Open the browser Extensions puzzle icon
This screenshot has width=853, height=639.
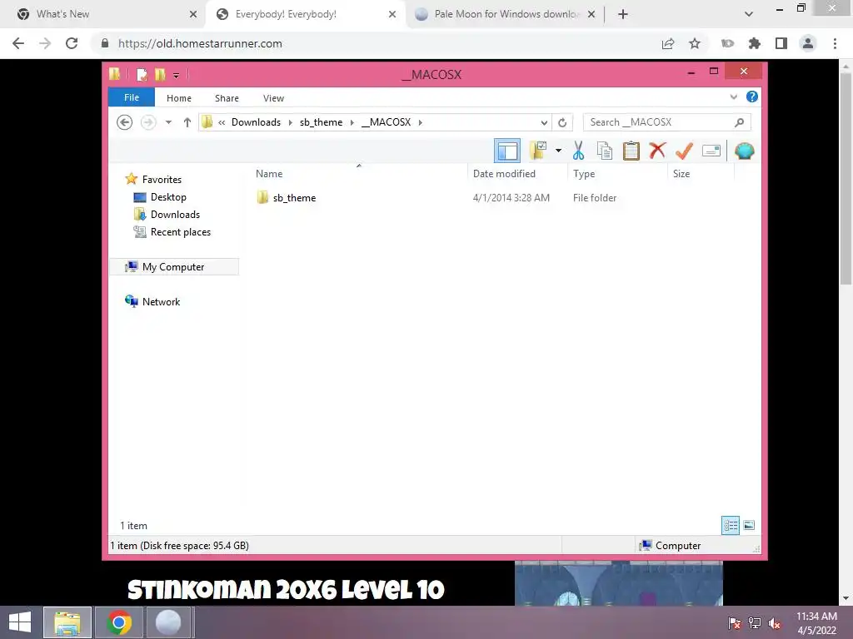(x=755, y=43)
